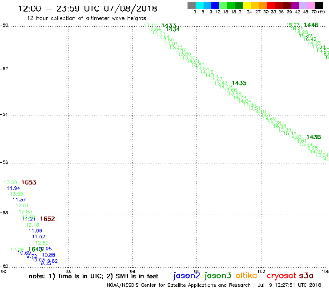The image size is (329, 289).
Task: Click the 12.46 wave height value
Action: point(32,225)
